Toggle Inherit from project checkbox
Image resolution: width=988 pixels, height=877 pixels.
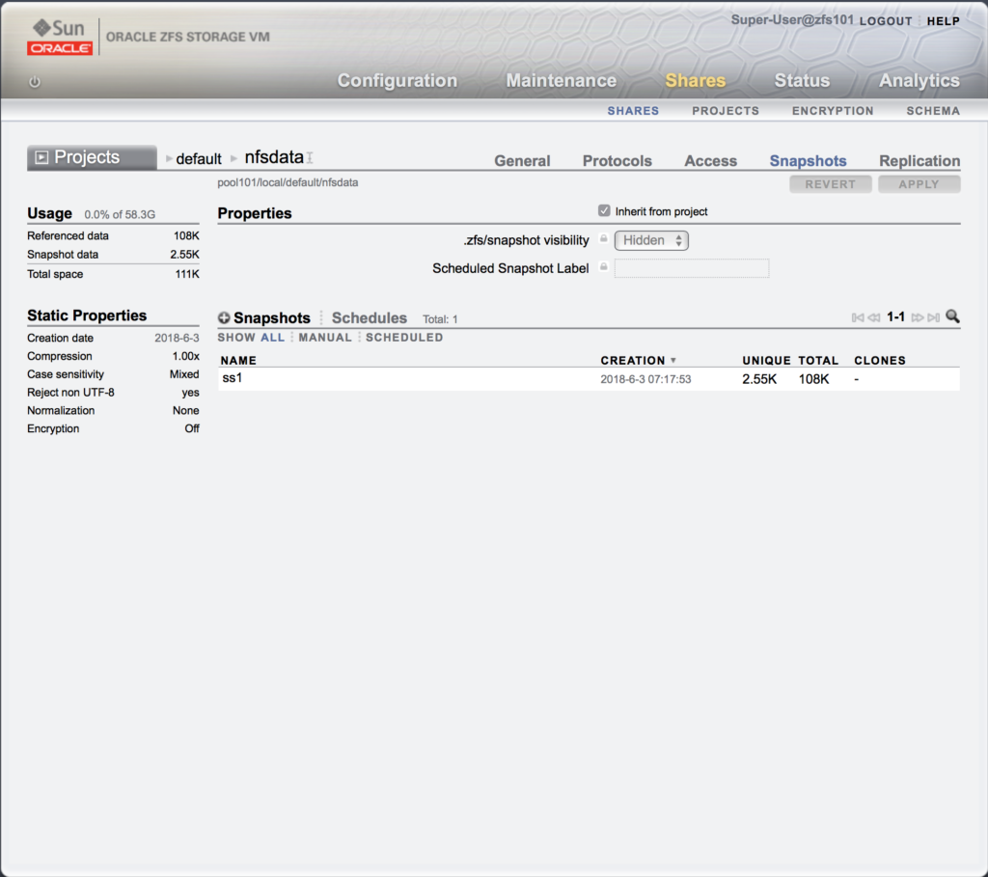pyautogui.click(x=604, y=210)
